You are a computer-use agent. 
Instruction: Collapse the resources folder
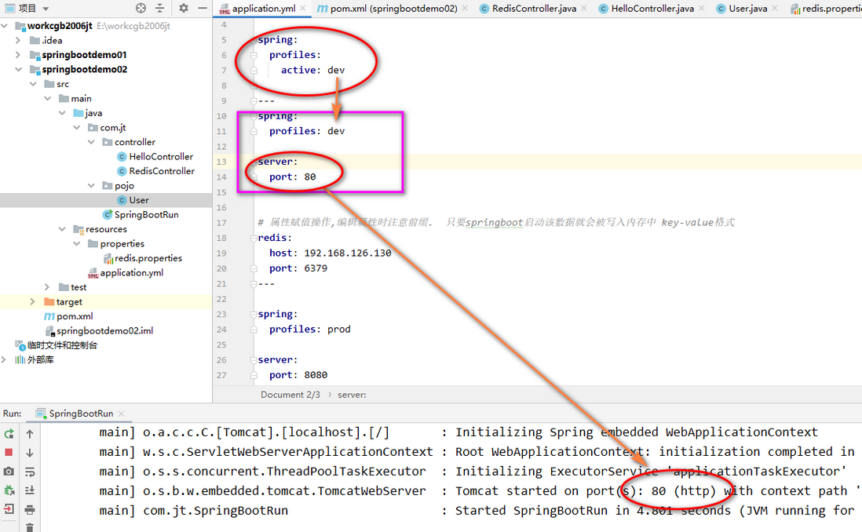(x=62, y=228)
